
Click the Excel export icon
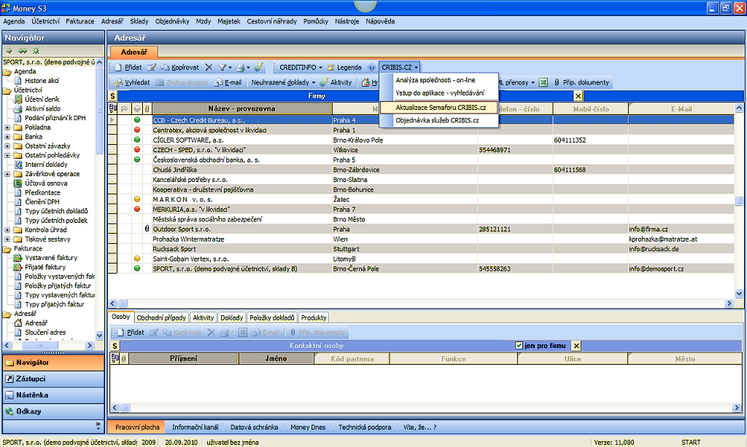544,83
